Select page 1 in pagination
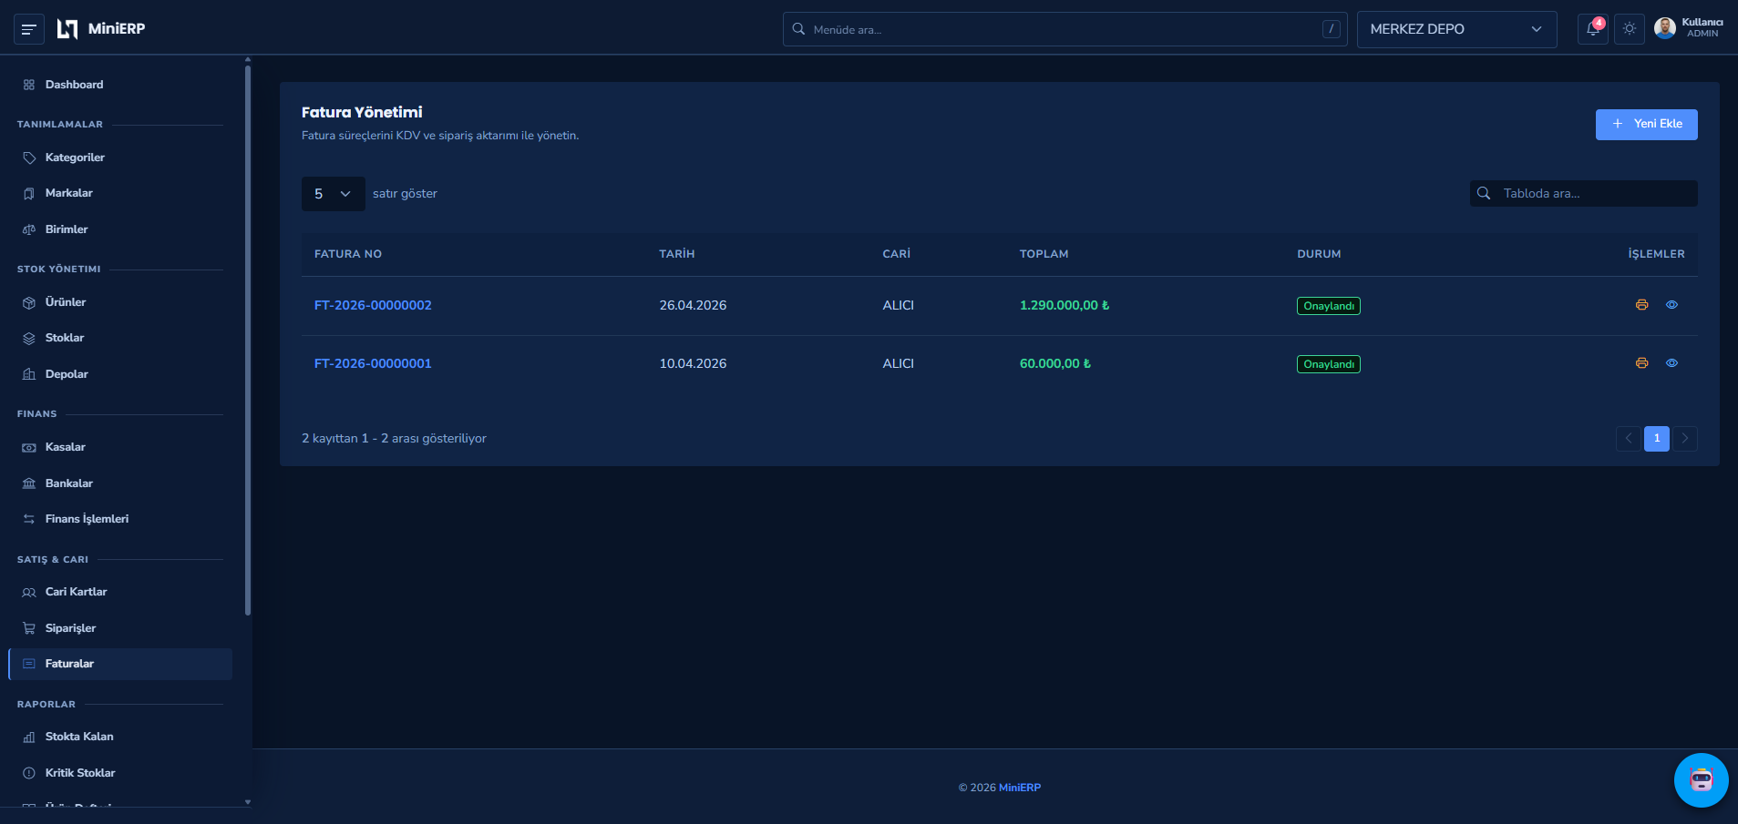Viewport: 1738px width, 824px height. (1657, 439)
